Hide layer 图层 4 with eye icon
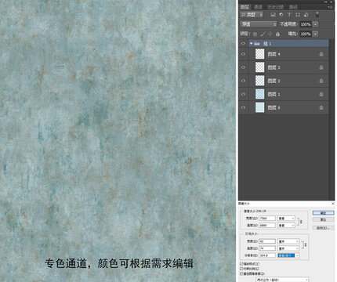The image size is (337, 282). [243, 54]
